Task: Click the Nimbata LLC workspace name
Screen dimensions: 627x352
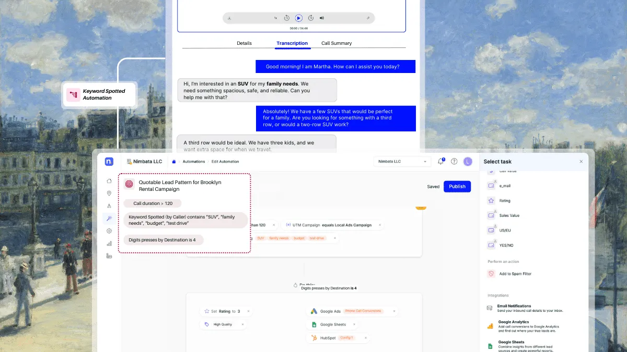Action: click(x=144, y=162)
